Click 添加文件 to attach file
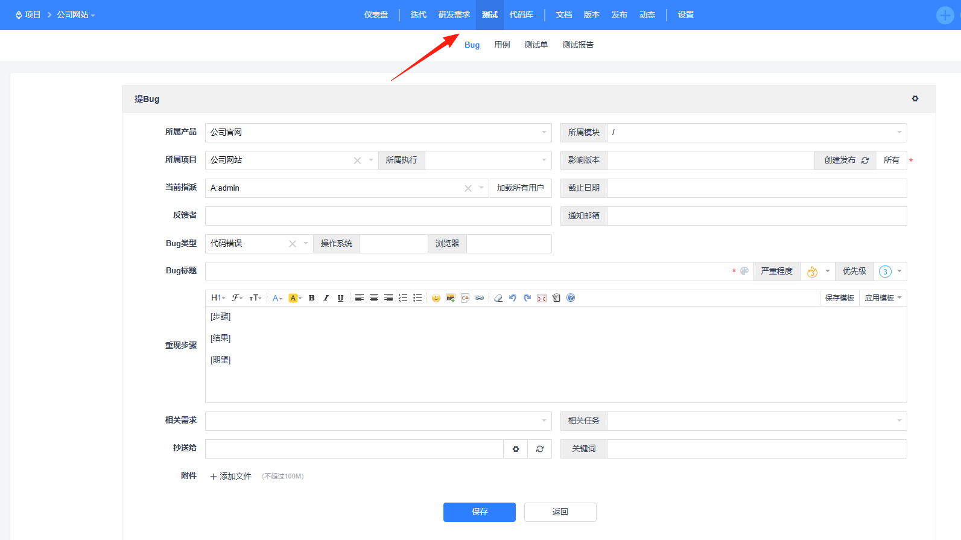961x540 pixels. coord(230,477)
